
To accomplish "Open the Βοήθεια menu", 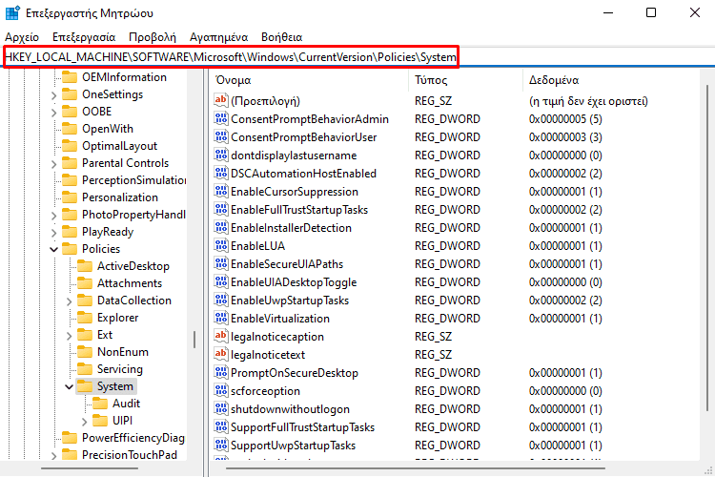I will point(282,37).
